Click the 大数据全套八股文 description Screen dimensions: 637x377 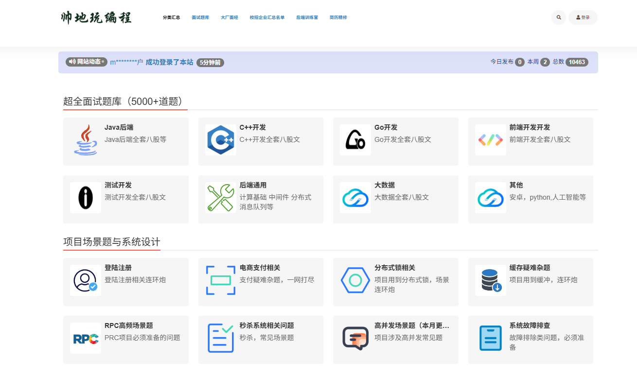point(402,197)
